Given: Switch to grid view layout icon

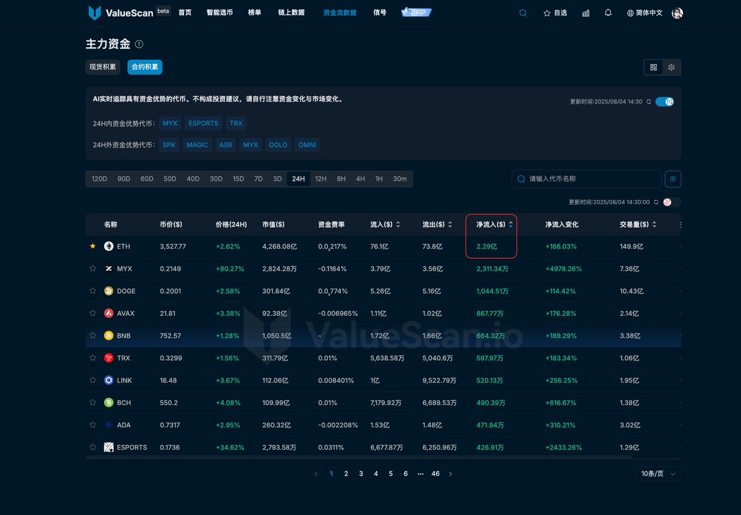Looking at the screenshot, I should pyautogui.click(x=653, y=67).
